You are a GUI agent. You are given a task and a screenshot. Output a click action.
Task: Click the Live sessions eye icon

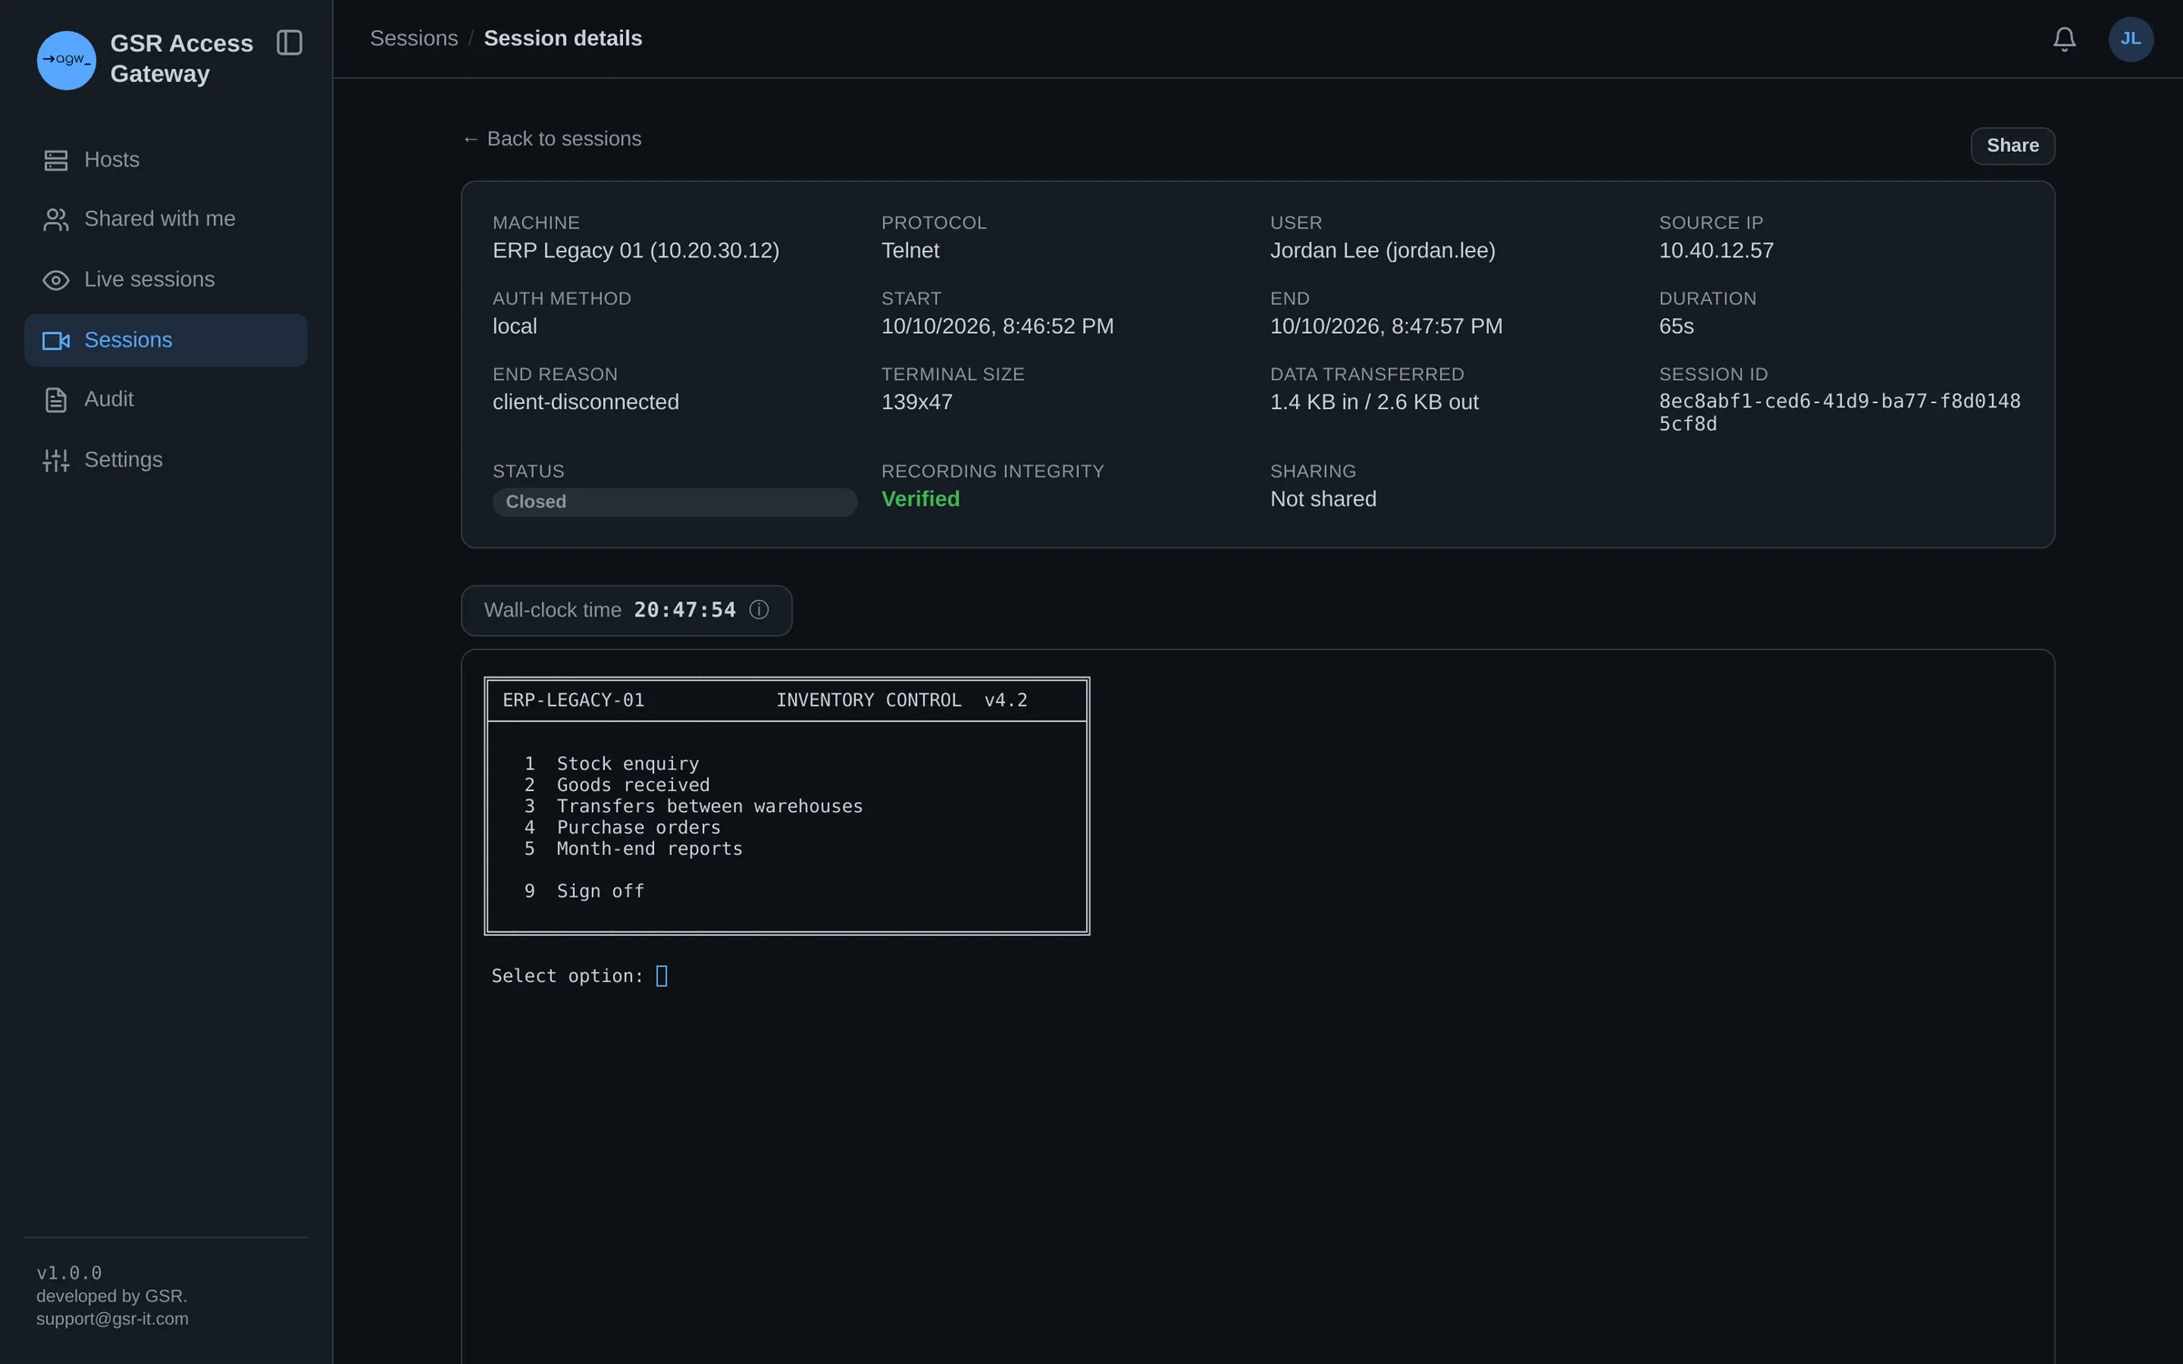pos(56,280)
